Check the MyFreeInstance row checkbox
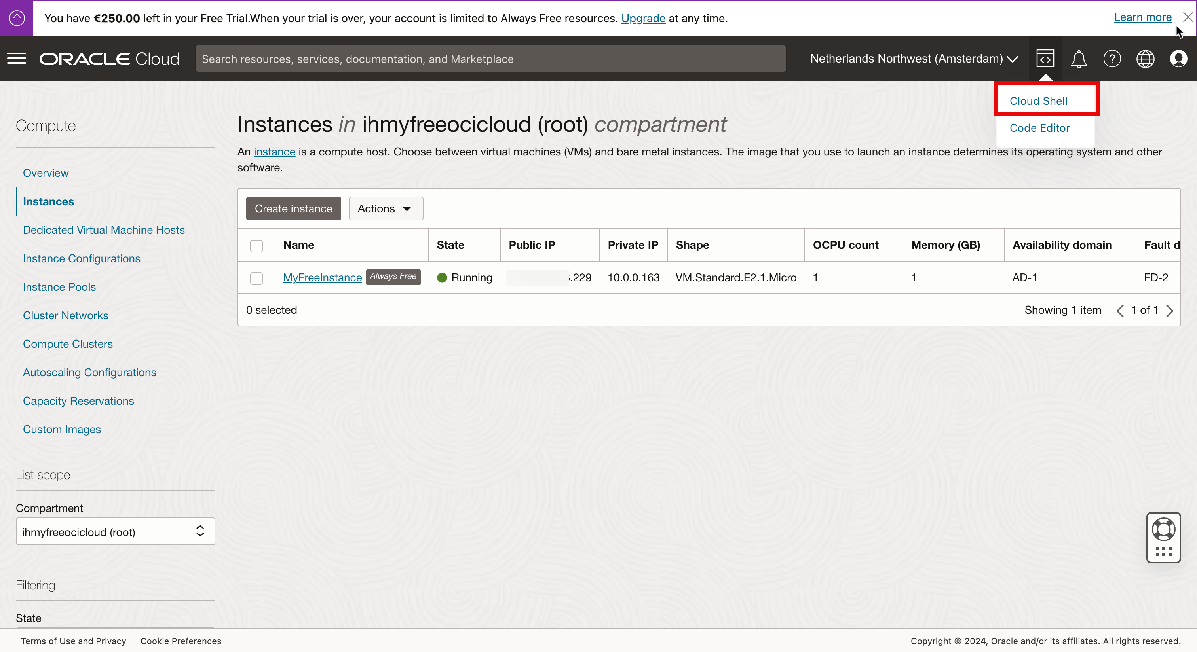The image size is (1197, 652). pos(256,278)
